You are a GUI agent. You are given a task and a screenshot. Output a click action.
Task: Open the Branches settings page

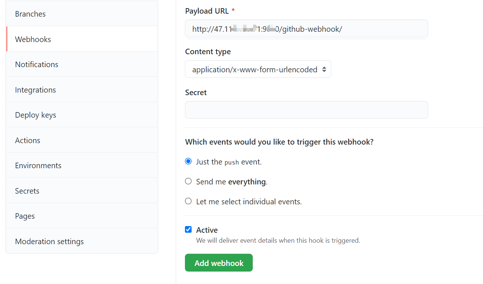82,14
